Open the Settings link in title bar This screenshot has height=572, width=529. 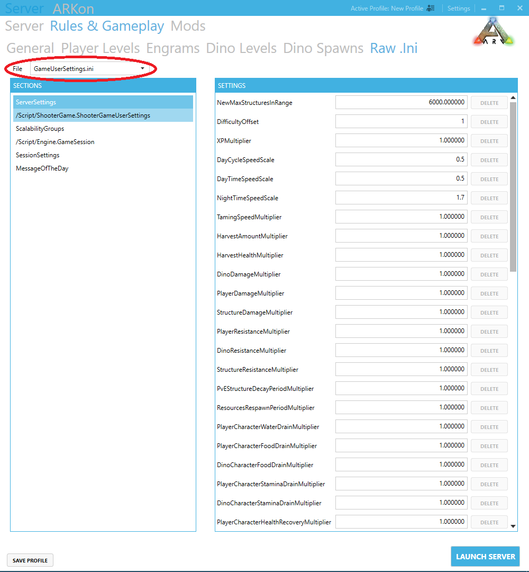point(458,8)
